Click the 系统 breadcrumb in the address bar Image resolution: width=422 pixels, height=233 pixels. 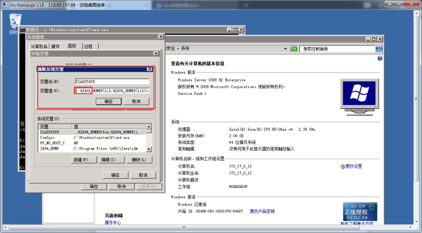point(185,49)
